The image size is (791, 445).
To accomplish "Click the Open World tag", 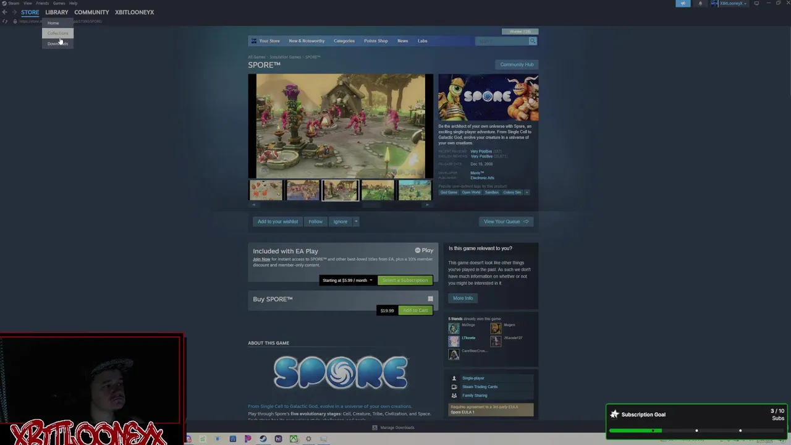I will click(471, 192).
